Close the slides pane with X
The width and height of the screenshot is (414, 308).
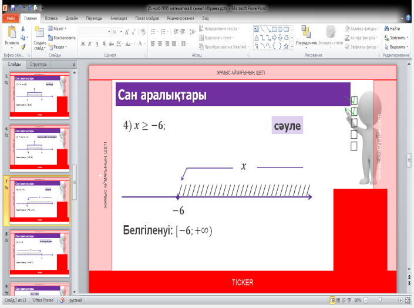coord(74,65)
